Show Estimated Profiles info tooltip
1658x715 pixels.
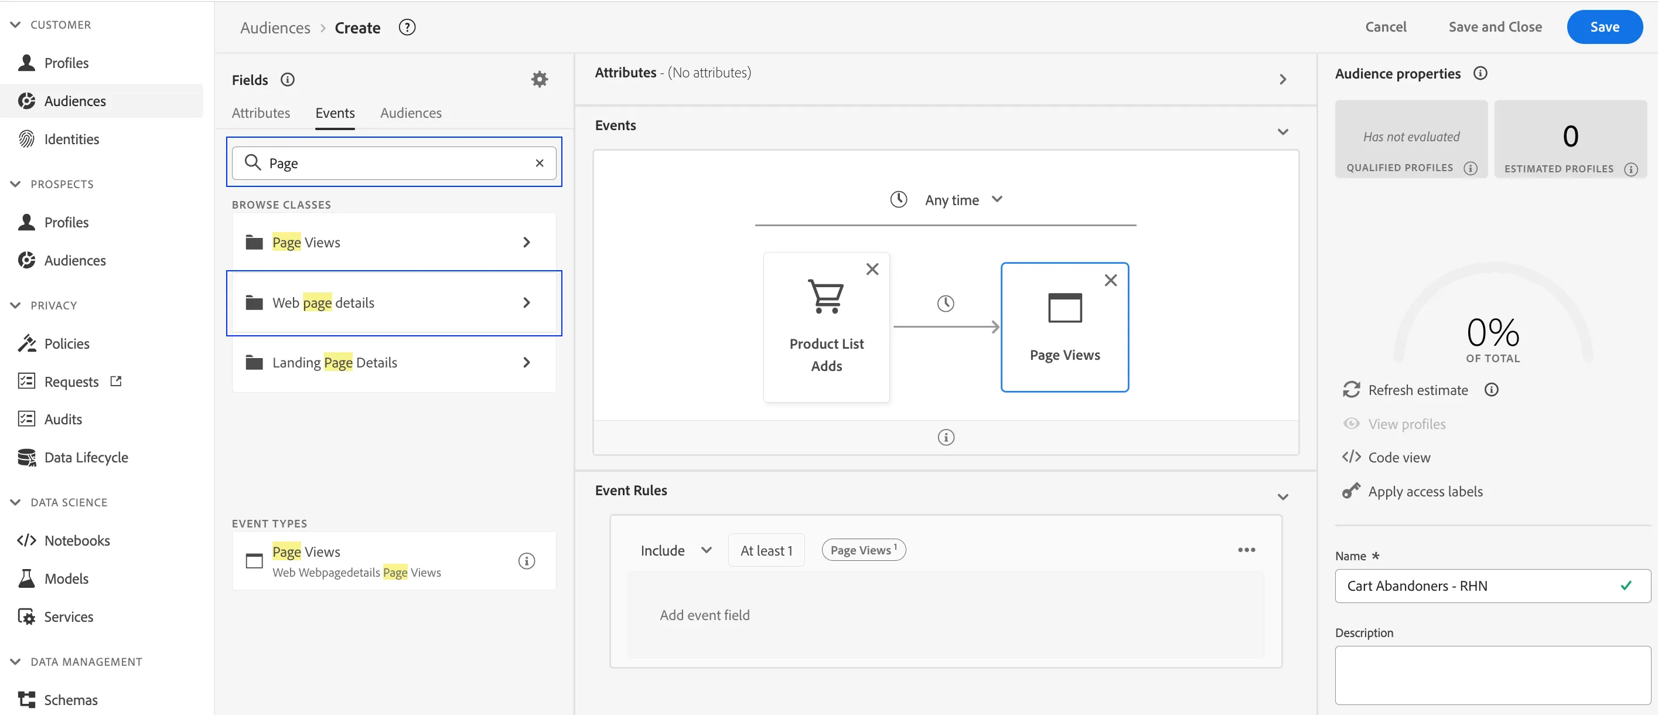click(x=1630, y=169)
